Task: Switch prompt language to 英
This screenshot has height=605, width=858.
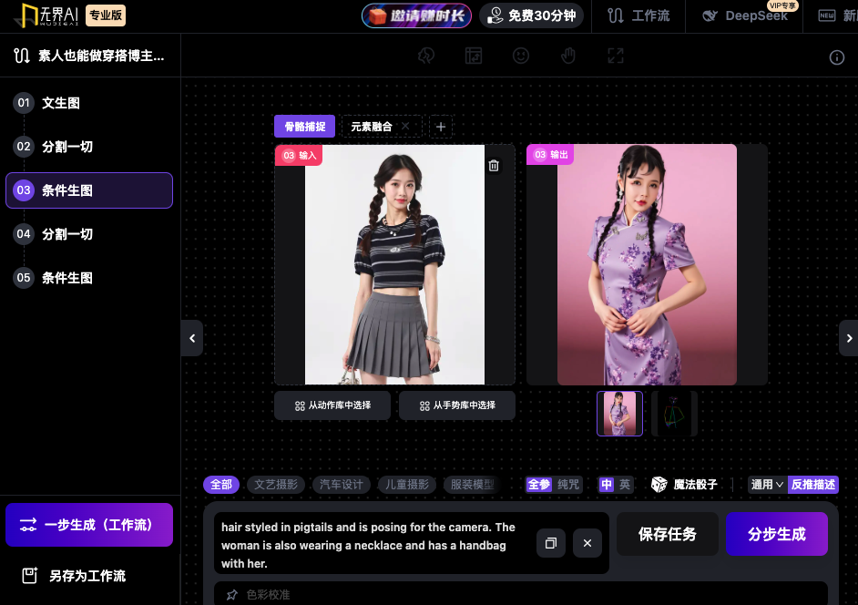Action: [625, 485]
